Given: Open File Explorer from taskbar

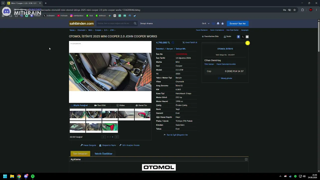Looking at the screenshot, I should pyautogui.click(x=12, y=176).
